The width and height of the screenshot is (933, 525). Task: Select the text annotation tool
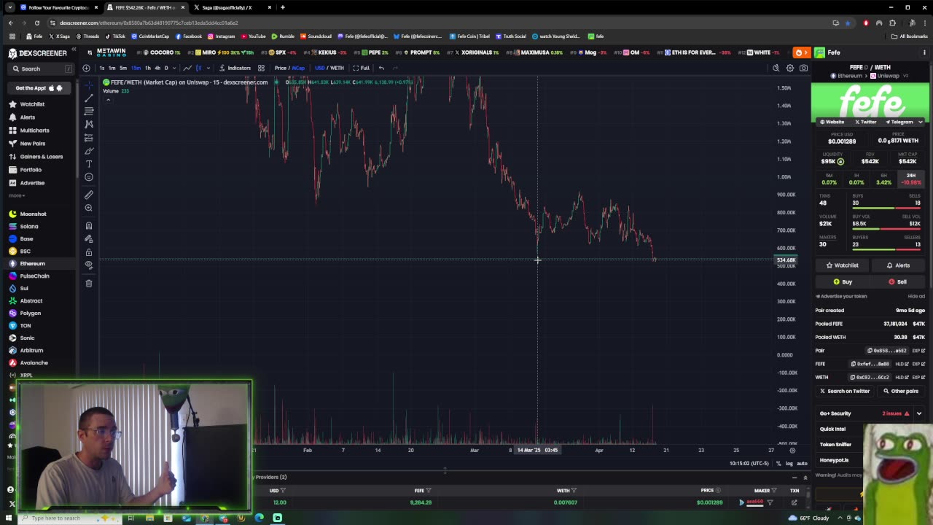[89, 164]
